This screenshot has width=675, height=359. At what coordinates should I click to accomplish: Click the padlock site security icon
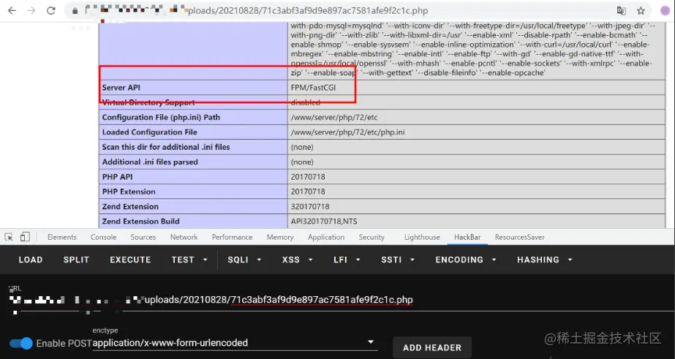click(75, 11)
